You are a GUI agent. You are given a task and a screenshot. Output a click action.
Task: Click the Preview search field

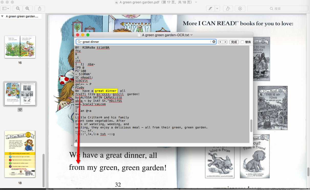277,8
